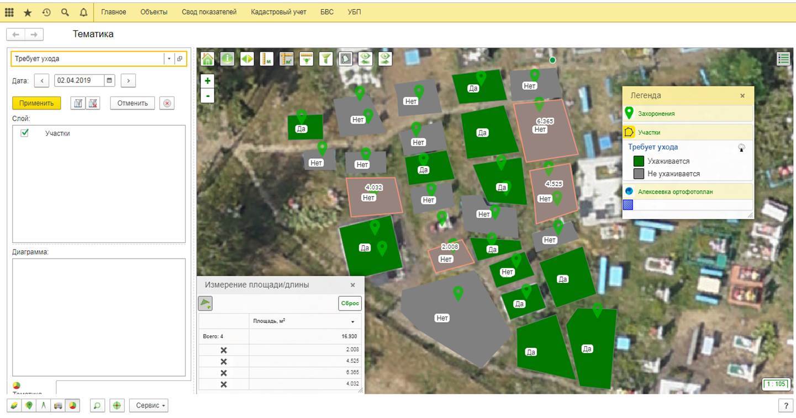This screenshot has width=796, height=418.
Task: Click the Алексеевка ортофотоплан legend layer
Action: click(675, 192)
